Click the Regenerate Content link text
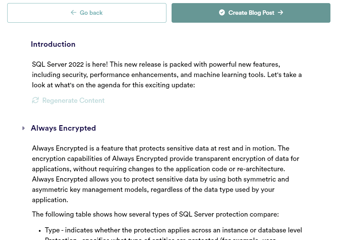 point(73,100)
